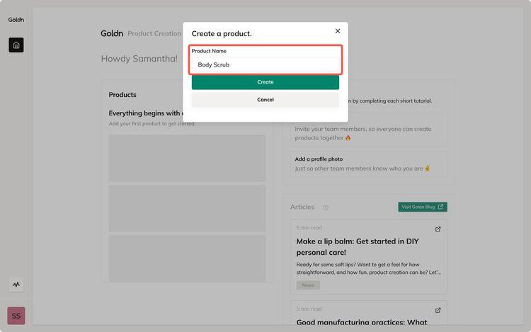Open the activity pulse icon in sidebar
The height and width of the screenshot is (332, 531).
point(16,285)
